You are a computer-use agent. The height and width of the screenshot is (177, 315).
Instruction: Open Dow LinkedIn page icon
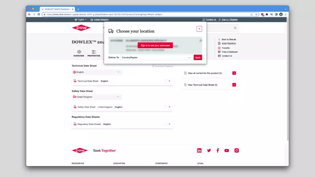point(199,150)
